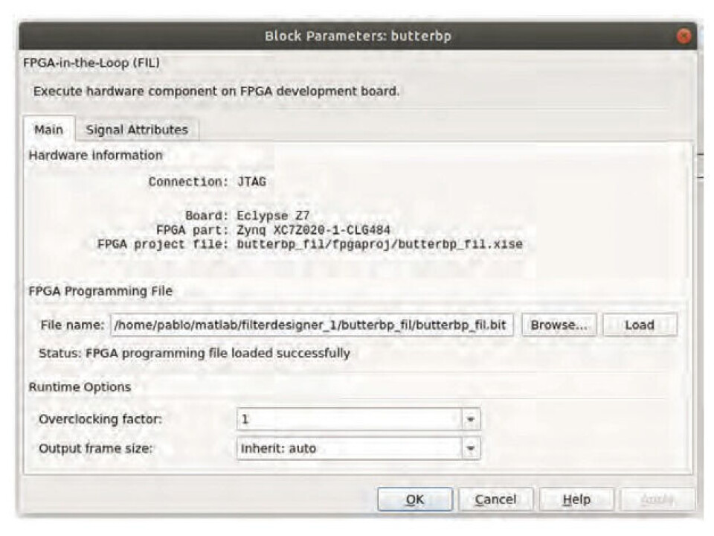Screen dimensions: 714x536
Task: Click the 'Inherit: auto' combo box value
Action: [350, 448]
